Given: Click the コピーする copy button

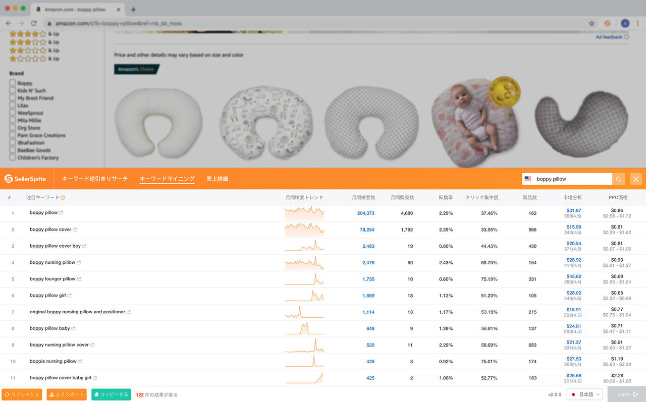Looking at the screenshot, I should coord(111,394).
